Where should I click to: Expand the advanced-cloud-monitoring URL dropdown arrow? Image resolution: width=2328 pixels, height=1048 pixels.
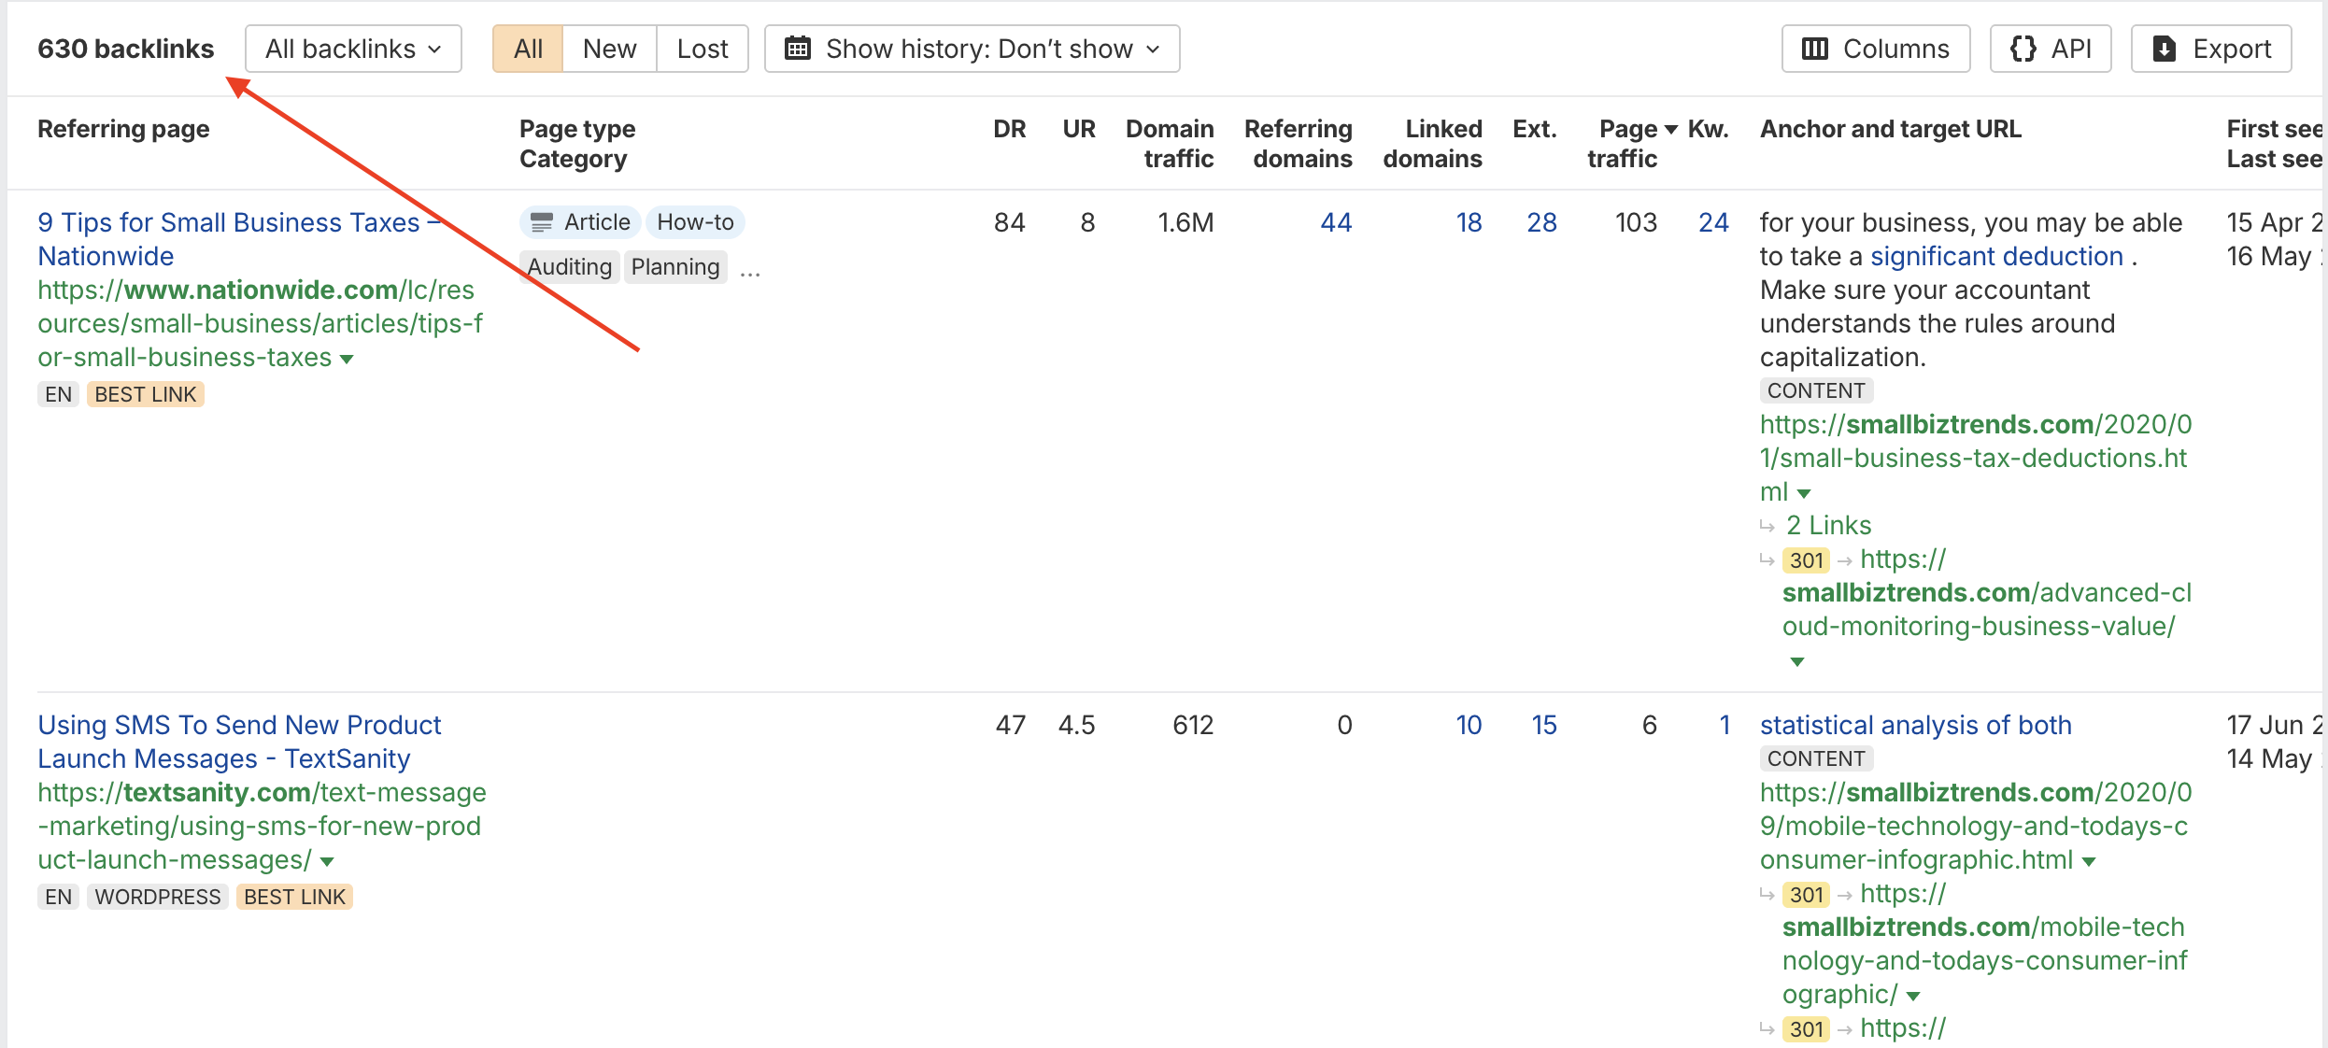[1796, 661]
